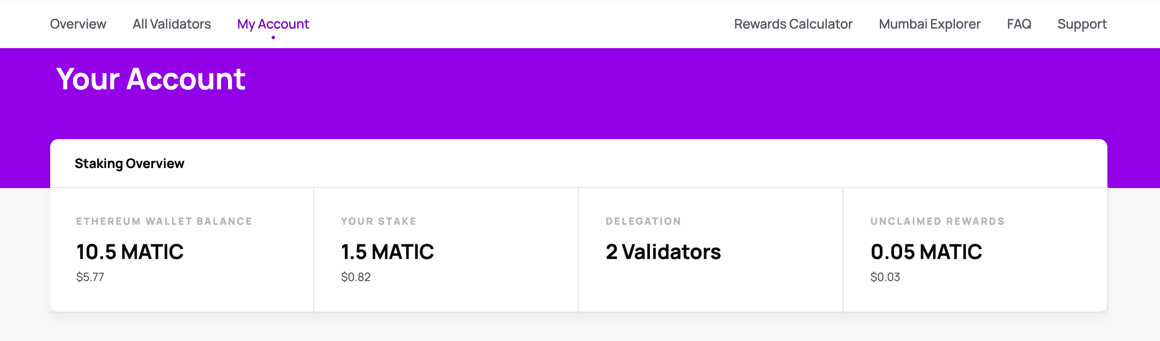Click the $0.82 stake value
This screenshot has width=1160, height=341.
click(x=356, y=277)
